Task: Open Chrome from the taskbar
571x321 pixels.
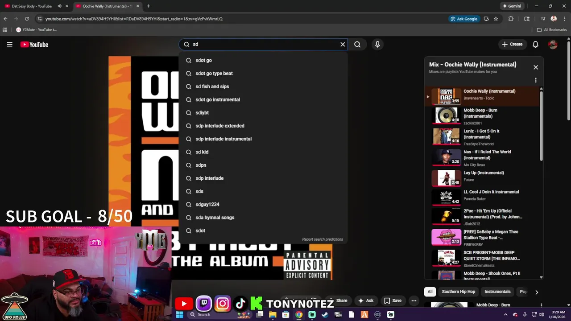Action: (299, 314)
